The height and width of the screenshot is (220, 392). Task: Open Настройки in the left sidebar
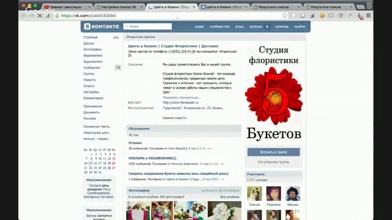pos(91,92)
